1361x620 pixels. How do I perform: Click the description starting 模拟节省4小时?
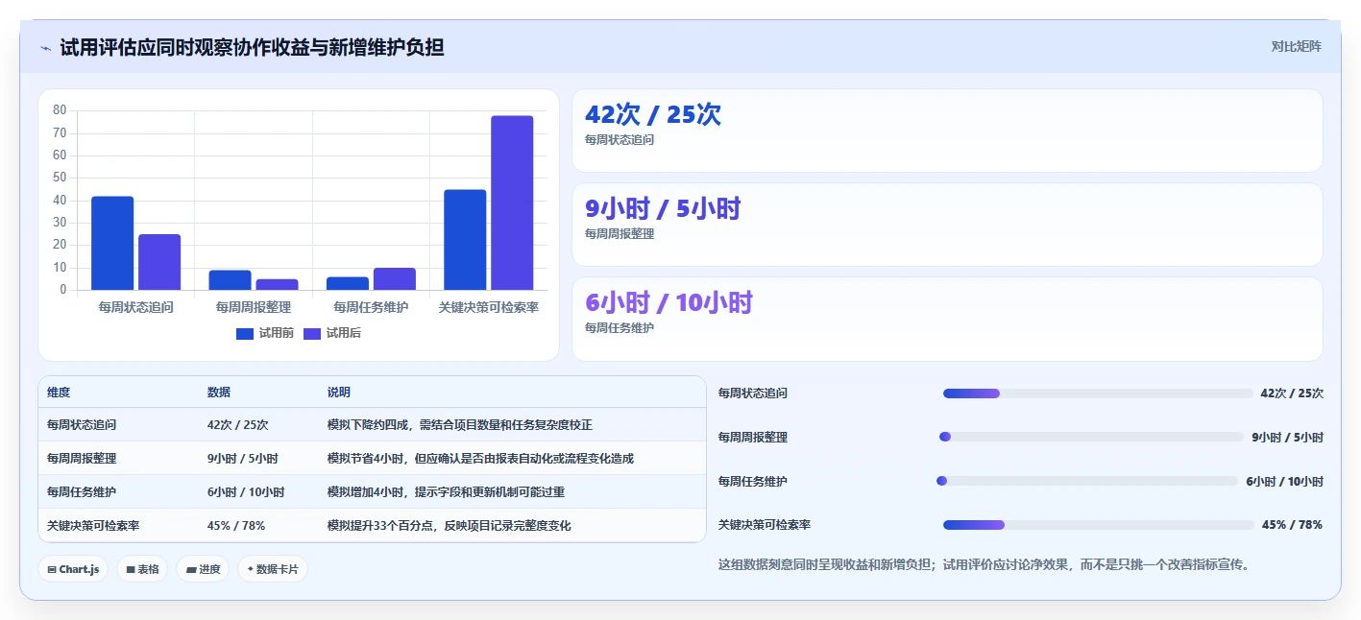click(x=480, y=458)
